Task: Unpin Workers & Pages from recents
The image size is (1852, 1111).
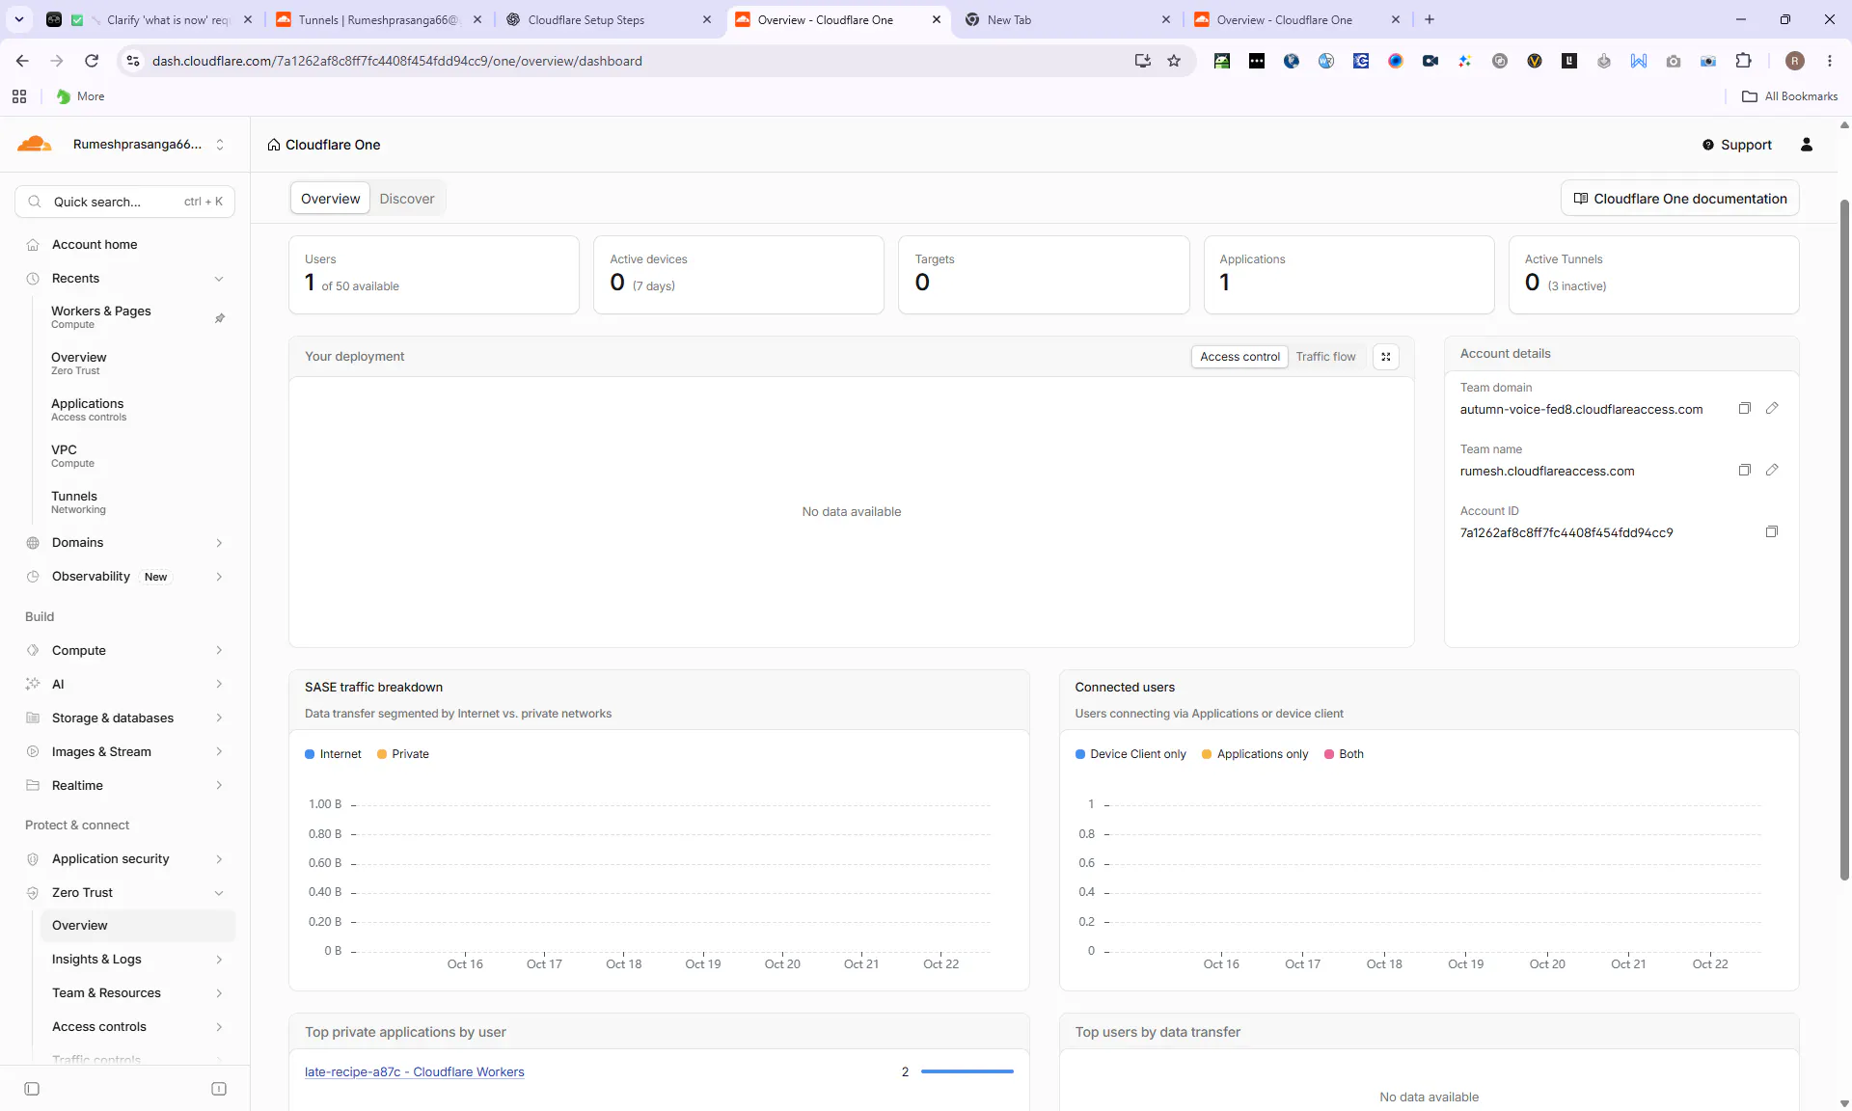Action: (x=220, y=318)
